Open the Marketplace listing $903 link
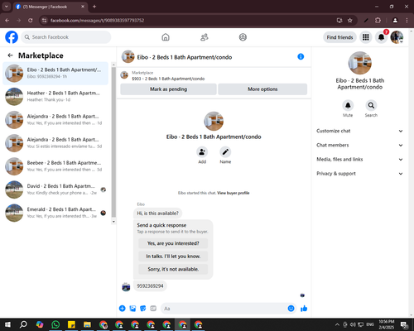 [168, 79]
